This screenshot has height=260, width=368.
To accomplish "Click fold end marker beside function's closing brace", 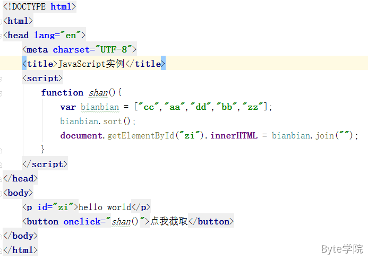I will point(2,150).
